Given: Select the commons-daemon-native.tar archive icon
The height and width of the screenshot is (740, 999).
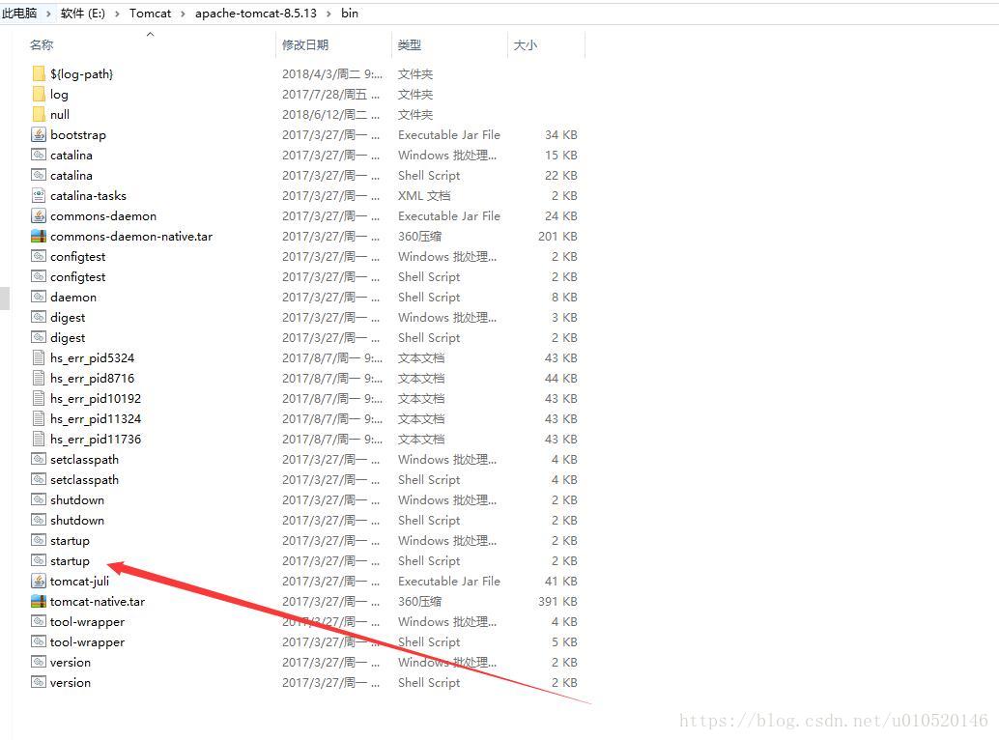Looking at the screenshot, I should [39, 237].
